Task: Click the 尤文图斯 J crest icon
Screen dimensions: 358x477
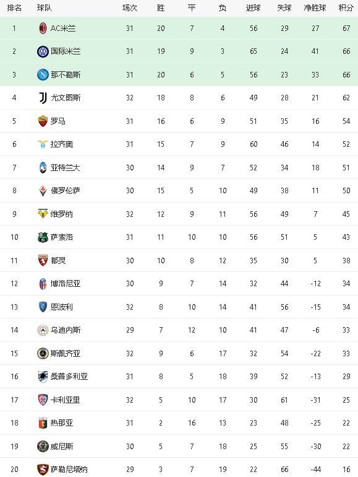Action: (43, 98)
